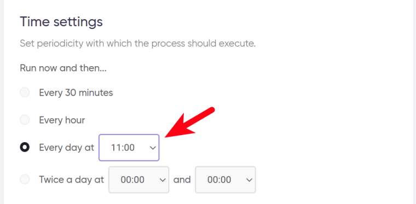Select the Every hour radio button
This screenshot has height=204, width=416.
point(25,120)
